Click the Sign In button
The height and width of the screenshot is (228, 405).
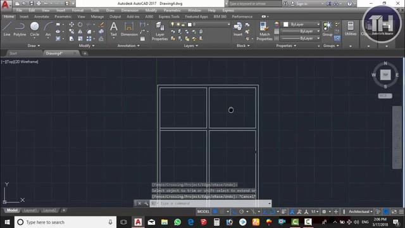pos(299,4)
